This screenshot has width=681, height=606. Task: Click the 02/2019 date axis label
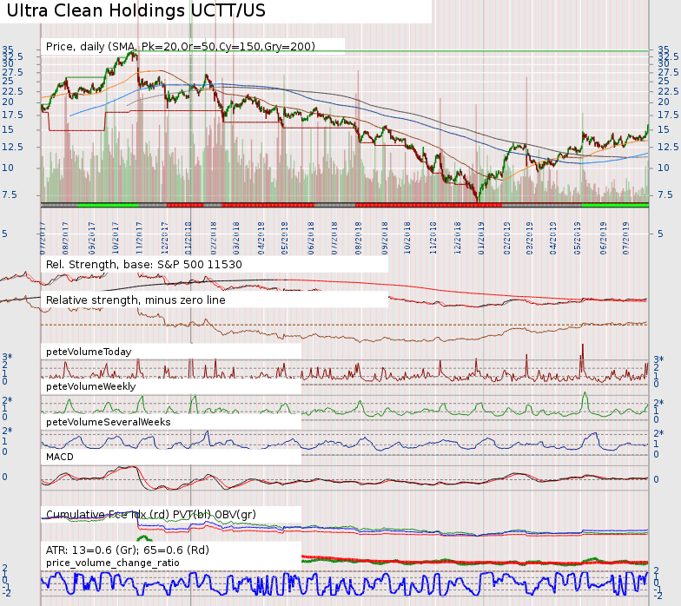pos(507,238)
